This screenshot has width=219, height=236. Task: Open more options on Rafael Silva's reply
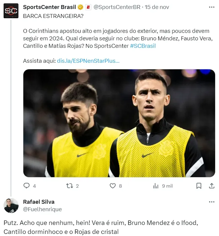point(212,202)
